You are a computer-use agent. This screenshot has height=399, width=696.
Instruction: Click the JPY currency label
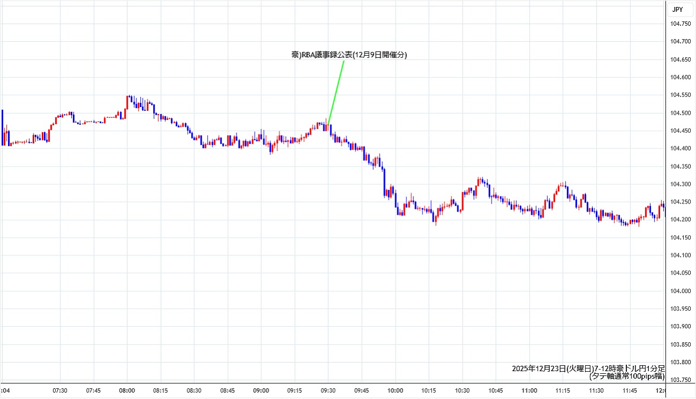click(x=677, y=9)
